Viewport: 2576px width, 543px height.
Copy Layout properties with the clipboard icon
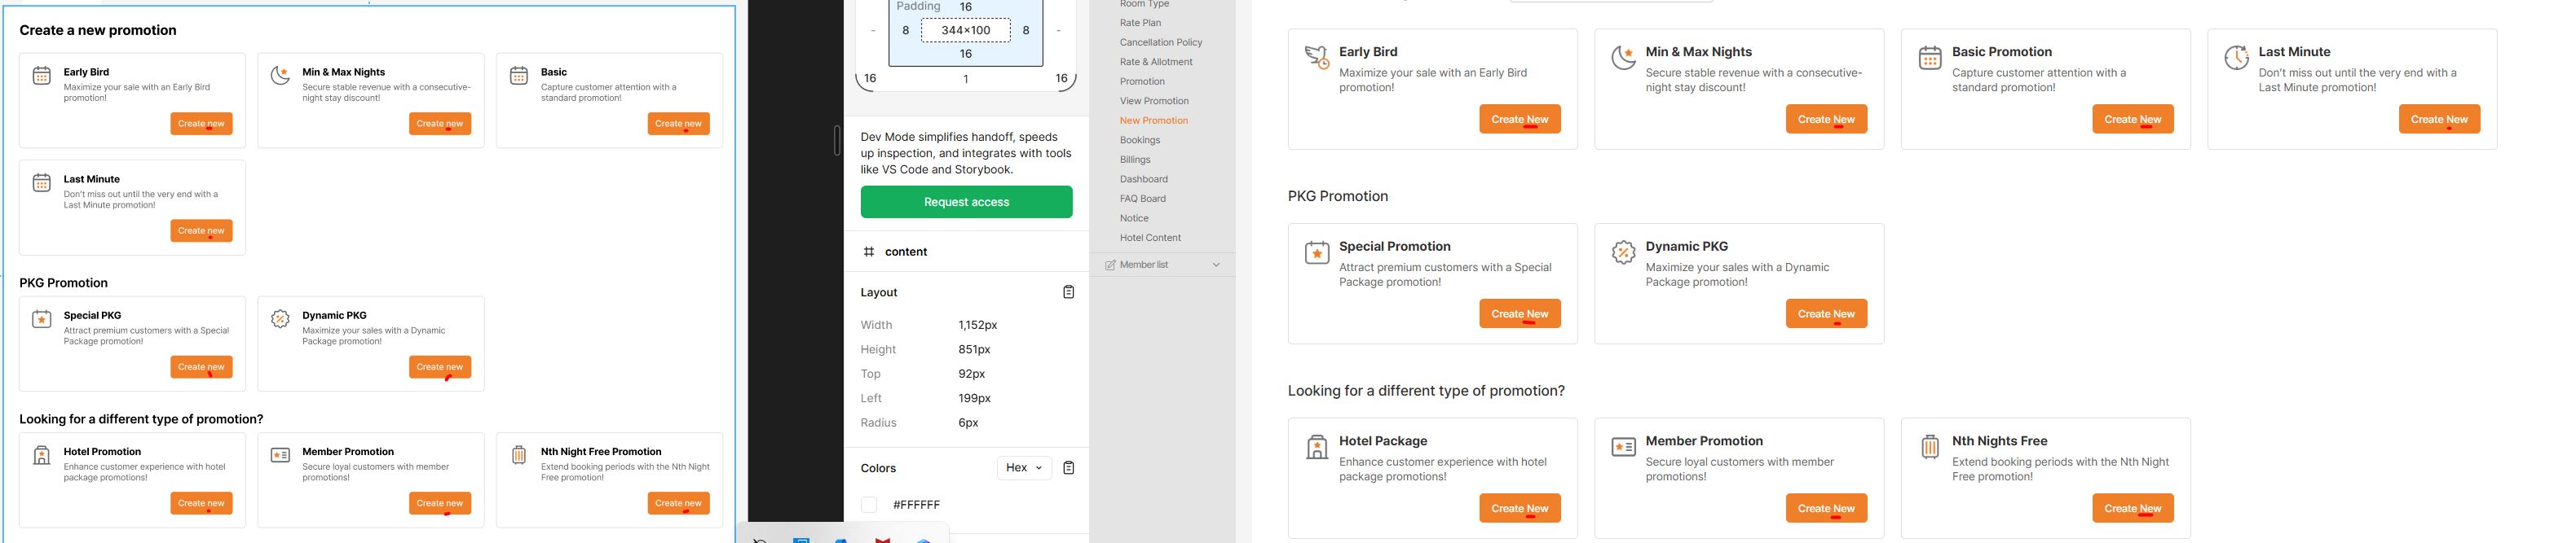tap(1068, 292)
